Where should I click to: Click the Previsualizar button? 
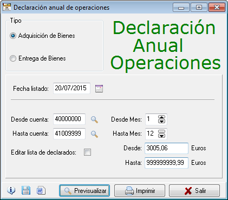84,190
